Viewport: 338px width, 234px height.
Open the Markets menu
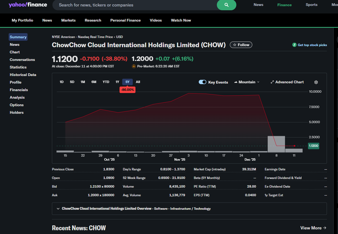pos(68,20)
